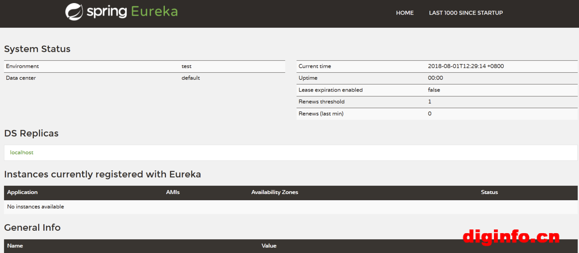Click the AMIs column header
The width and height of the screenshot is (579, 253).
click(x=173, y=192)
